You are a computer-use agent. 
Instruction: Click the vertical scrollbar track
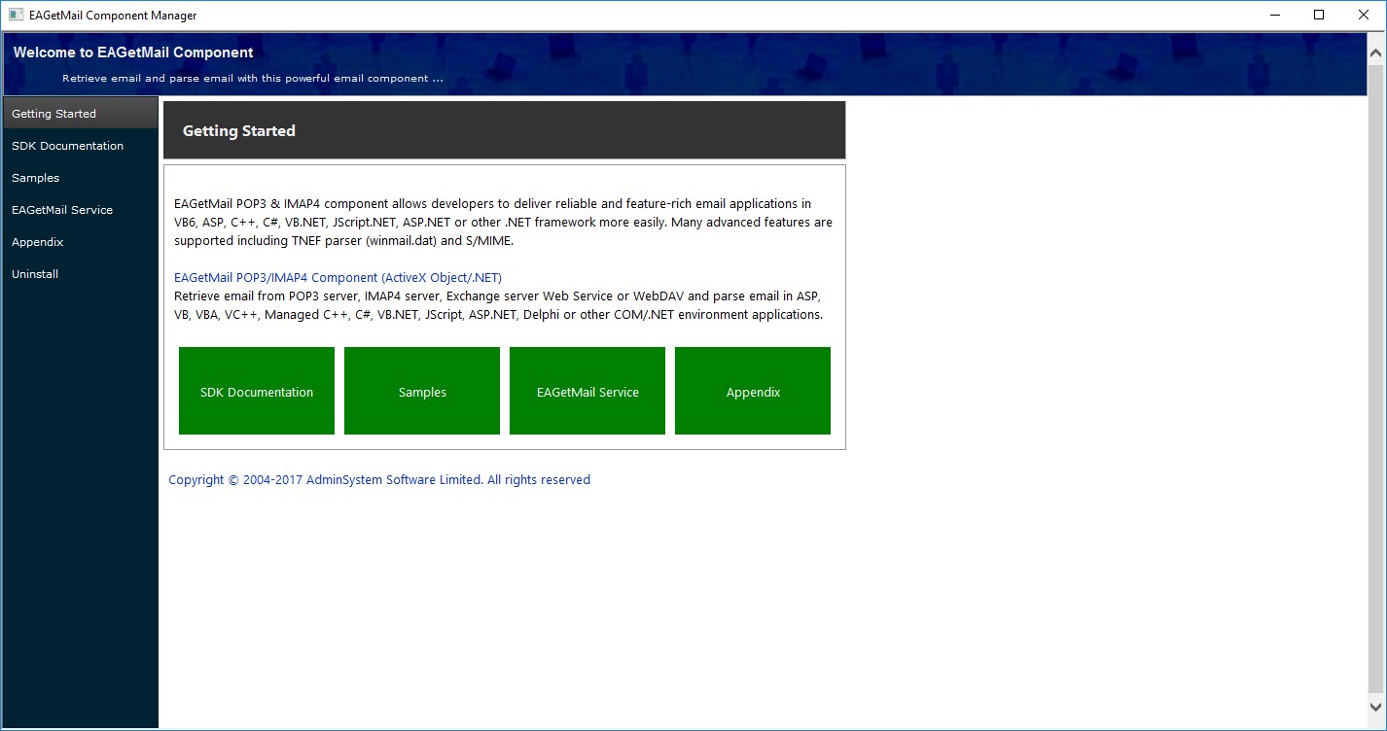pyautogui.click(x=1375, y=379)
